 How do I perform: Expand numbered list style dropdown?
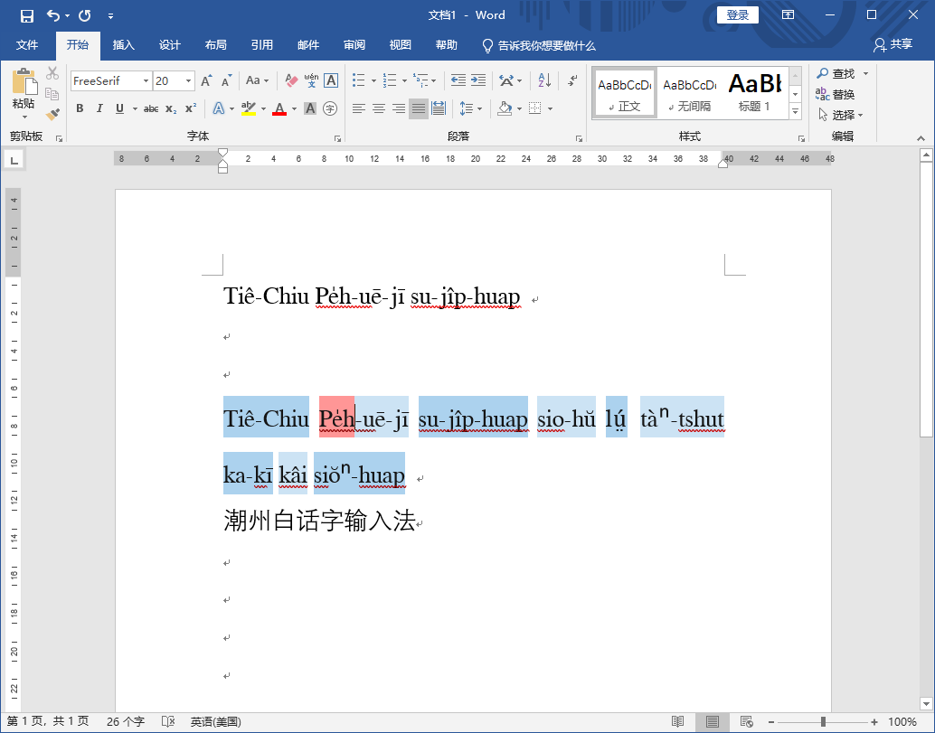click(x=404, y=81)
